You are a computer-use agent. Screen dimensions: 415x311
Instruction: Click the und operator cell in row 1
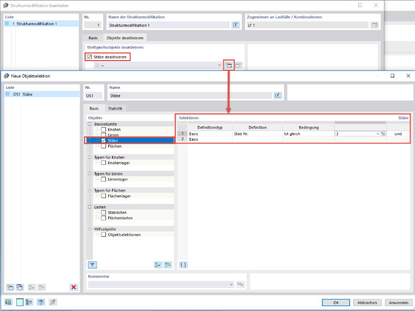click(398, 134)
